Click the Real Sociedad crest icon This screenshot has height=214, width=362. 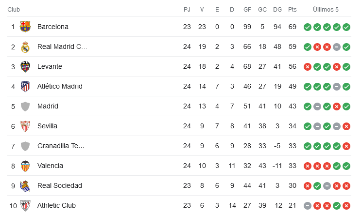point(25,186)
